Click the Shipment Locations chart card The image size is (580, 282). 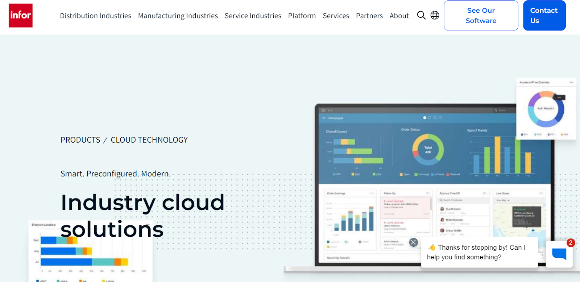coord(91,251)
